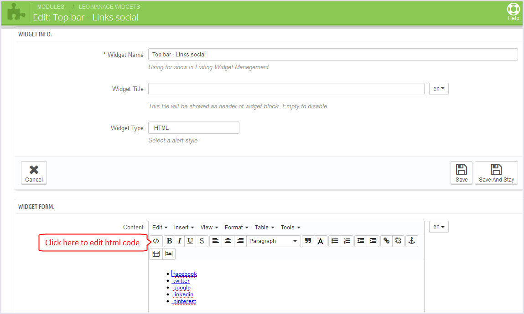Cancel editing the widget
Screen dimensions: 524x314
34,173
